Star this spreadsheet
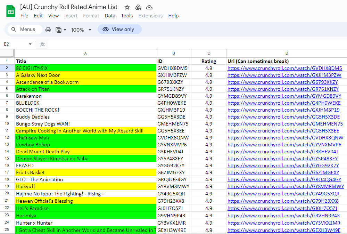 (127, 7)
